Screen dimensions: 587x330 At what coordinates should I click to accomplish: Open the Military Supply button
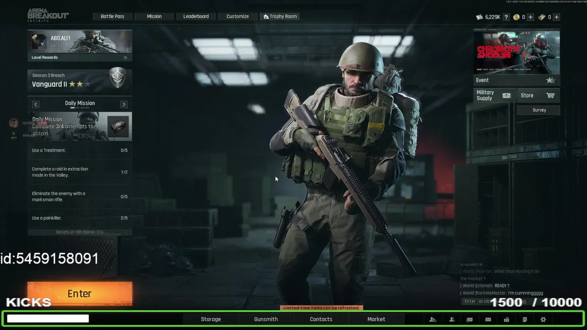click(x=494, y=95)
